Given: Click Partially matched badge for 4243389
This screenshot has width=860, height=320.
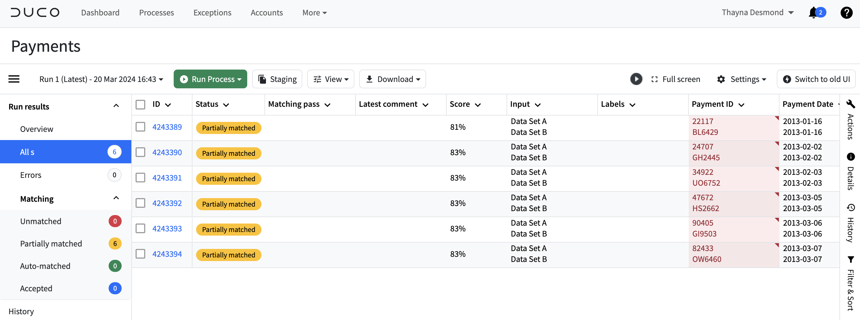Looking at the screenshot, I should pyautogui.click(x=228, y=128).
